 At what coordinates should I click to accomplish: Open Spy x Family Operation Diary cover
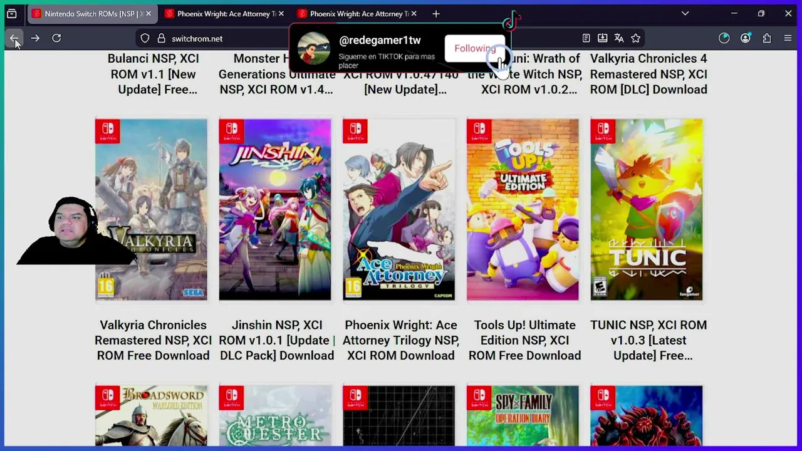pos(523,416)
